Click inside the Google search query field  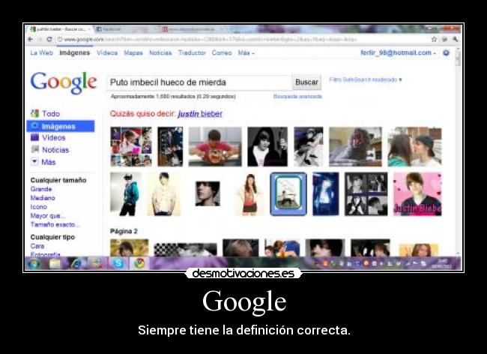point(199,82)
